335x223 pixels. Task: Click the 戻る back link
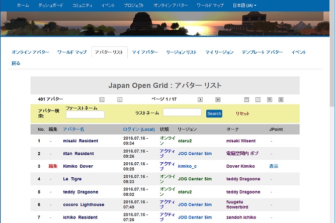[16, 63]
